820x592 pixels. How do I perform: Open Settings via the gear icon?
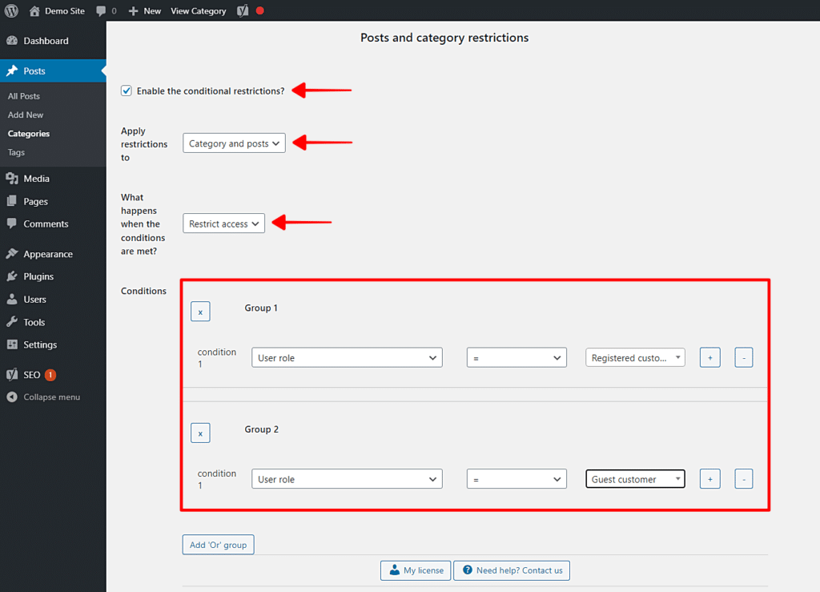tap(11, 344)
